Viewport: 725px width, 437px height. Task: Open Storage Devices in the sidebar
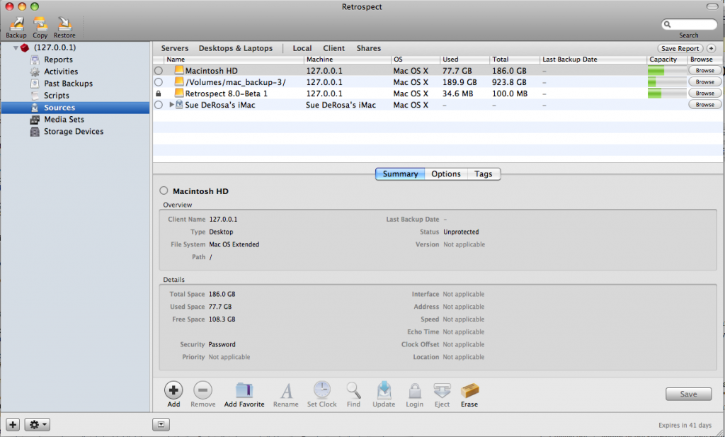click(x=74, y=131)
